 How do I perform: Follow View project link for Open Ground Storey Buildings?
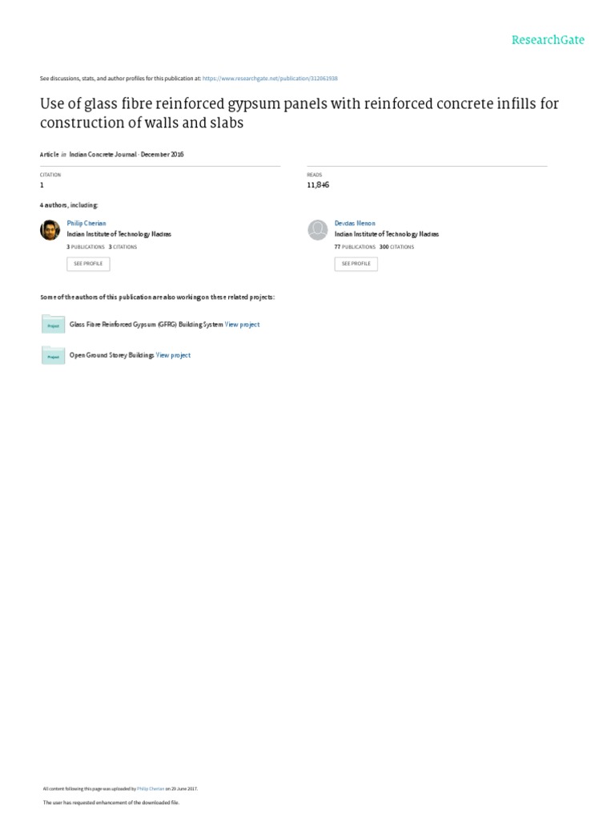[x=173, y=354]
